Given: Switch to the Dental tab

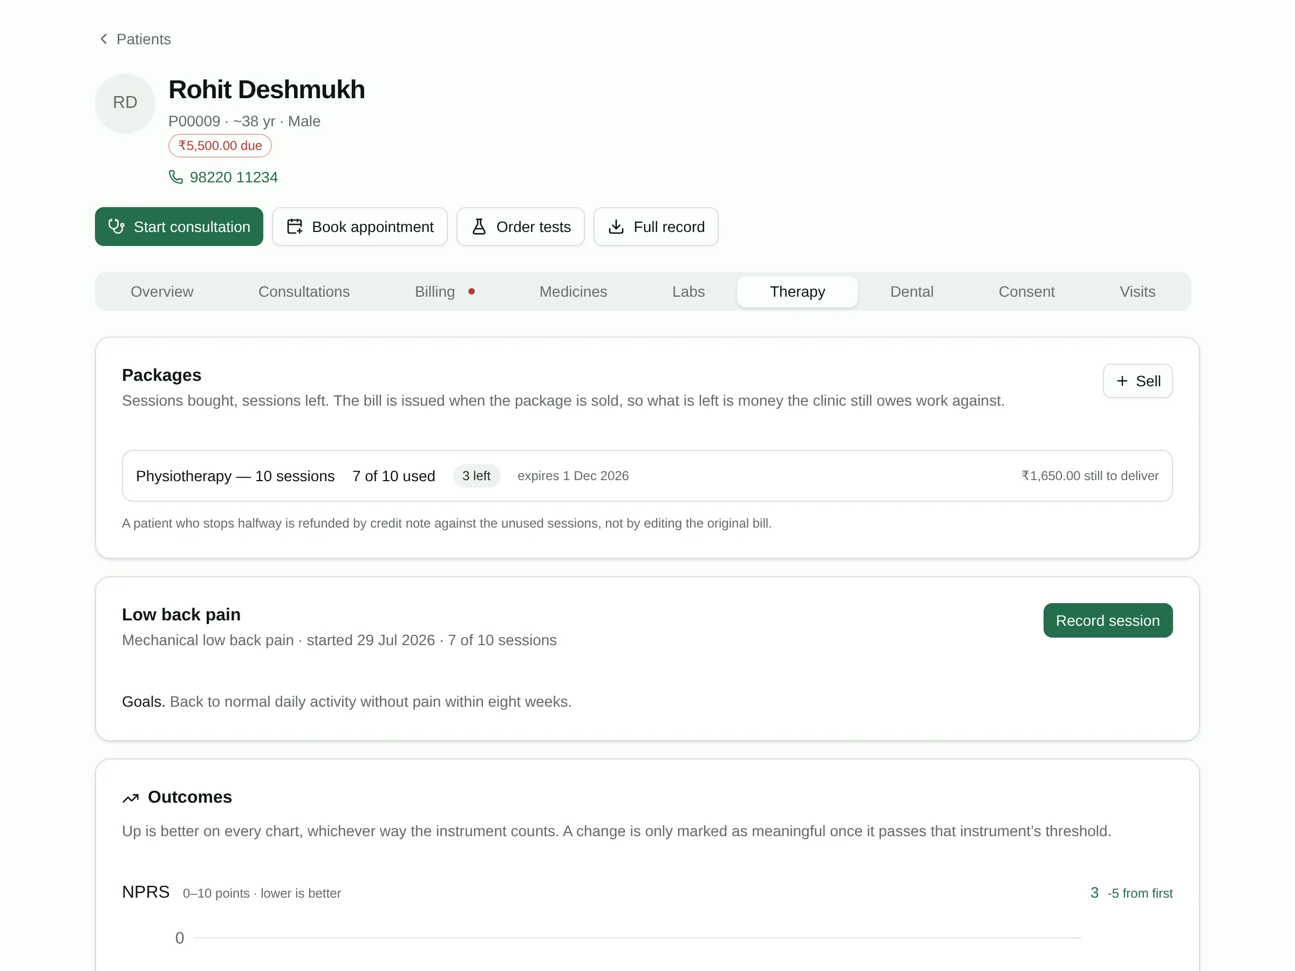Looking at the screenshot, I should pyautogui.click(x=911, y=291).
